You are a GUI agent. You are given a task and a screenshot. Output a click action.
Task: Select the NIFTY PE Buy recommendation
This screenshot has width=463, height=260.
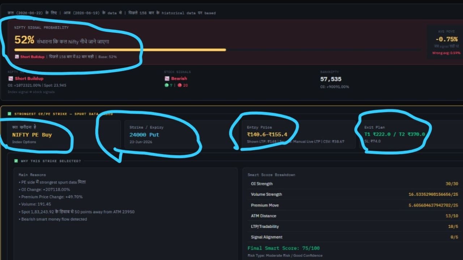click(x=32, y=135)
